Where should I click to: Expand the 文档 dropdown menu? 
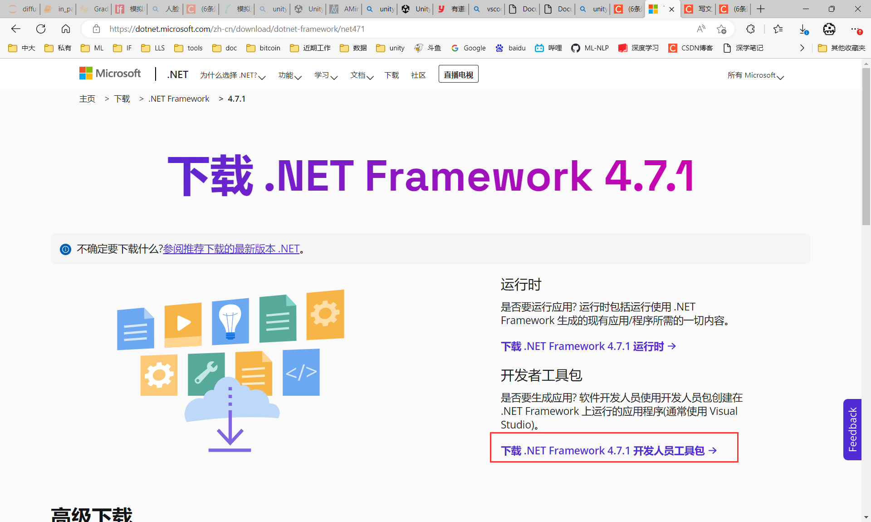(362, 75)
